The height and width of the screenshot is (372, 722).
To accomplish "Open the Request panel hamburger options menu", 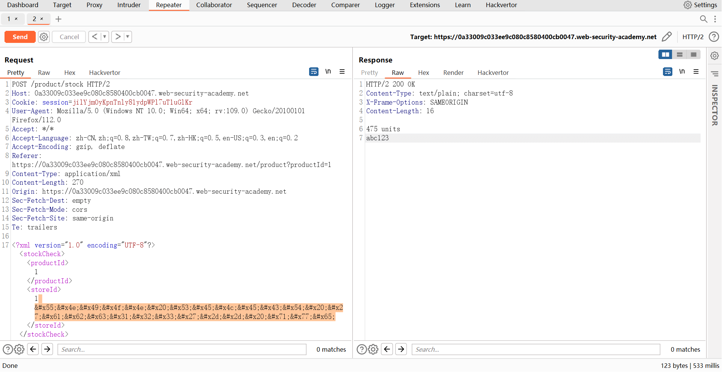I will click(342, 71).
